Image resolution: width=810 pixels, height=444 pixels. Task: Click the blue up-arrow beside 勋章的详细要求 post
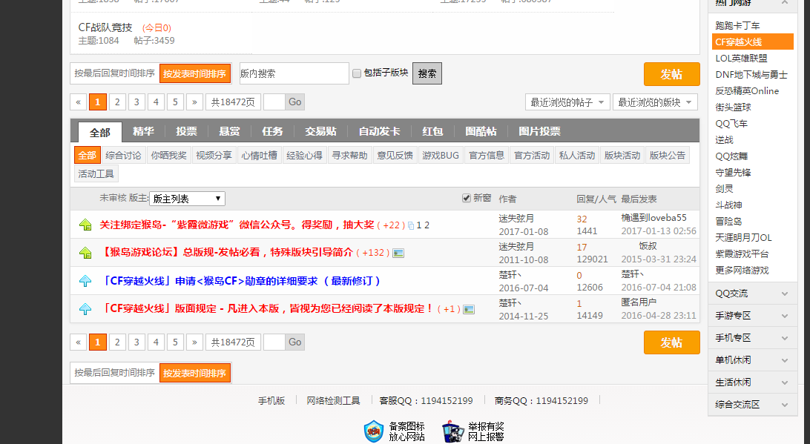pos(85,281)
